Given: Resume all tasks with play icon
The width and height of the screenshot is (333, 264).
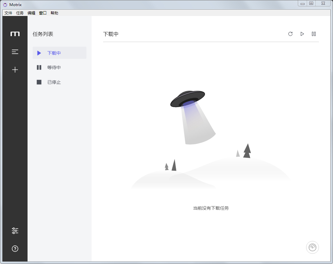Looking at the screenshot, I should pos(302,34).
